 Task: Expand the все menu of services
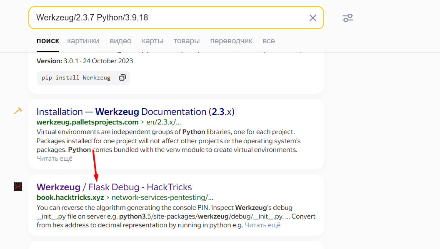[x=268, y=41]
